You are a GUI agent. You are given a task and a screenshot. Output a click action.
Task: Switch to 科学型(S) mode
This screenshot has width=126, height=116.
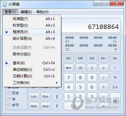[x=32, y=25]
